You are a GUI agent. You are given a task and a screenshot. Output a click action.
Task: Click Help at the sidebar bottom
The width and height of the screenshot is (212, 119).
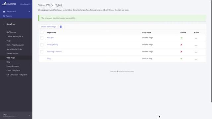click(4, 114)
